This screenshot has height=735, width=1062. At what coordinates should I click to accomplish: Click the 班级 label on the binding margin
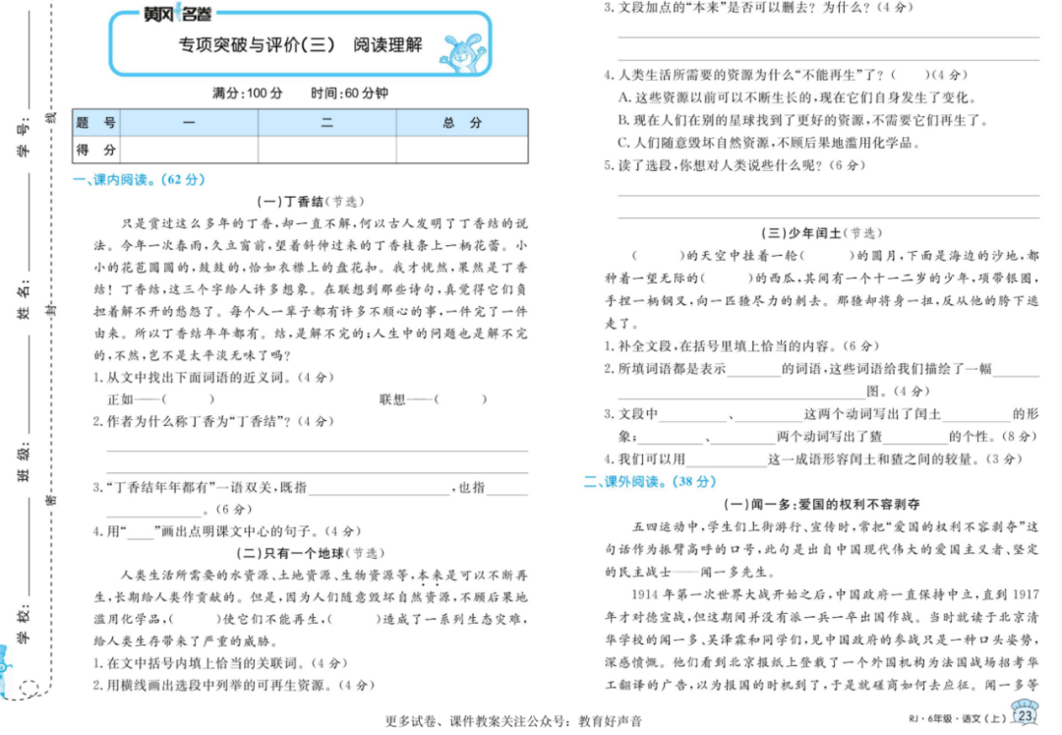24,462
